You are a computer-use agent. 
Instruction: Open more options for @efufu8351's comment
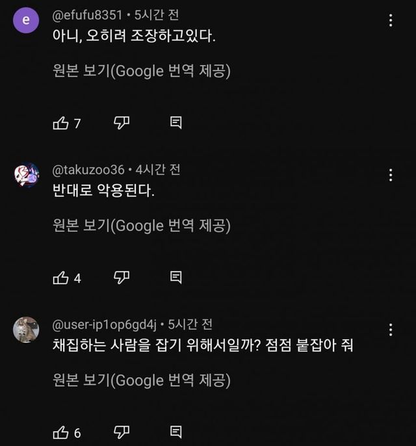pos(391,20)
